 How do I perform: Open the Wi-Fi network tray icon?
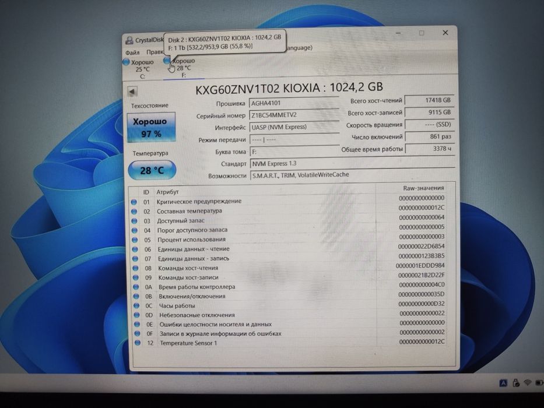[528, 383]
